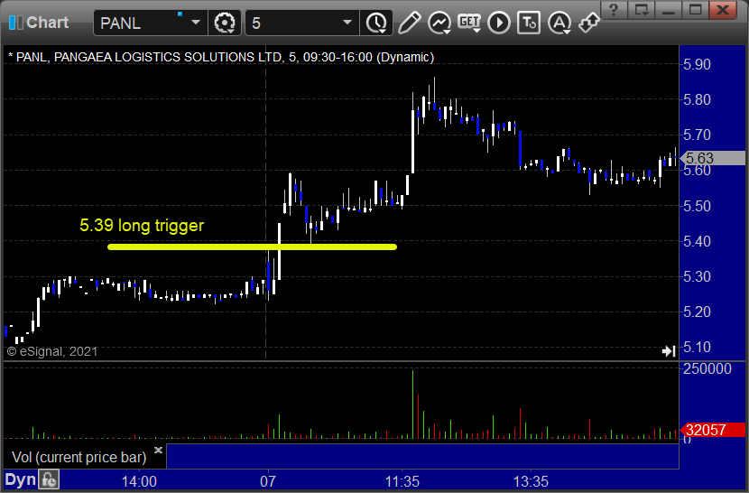
Task: Start bar replay with play icon
Action: (x=499, y=23)
